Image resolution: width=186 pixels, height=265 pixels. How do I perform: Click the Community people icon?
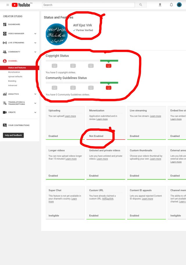pyautogui.click(x=5, y=52)
